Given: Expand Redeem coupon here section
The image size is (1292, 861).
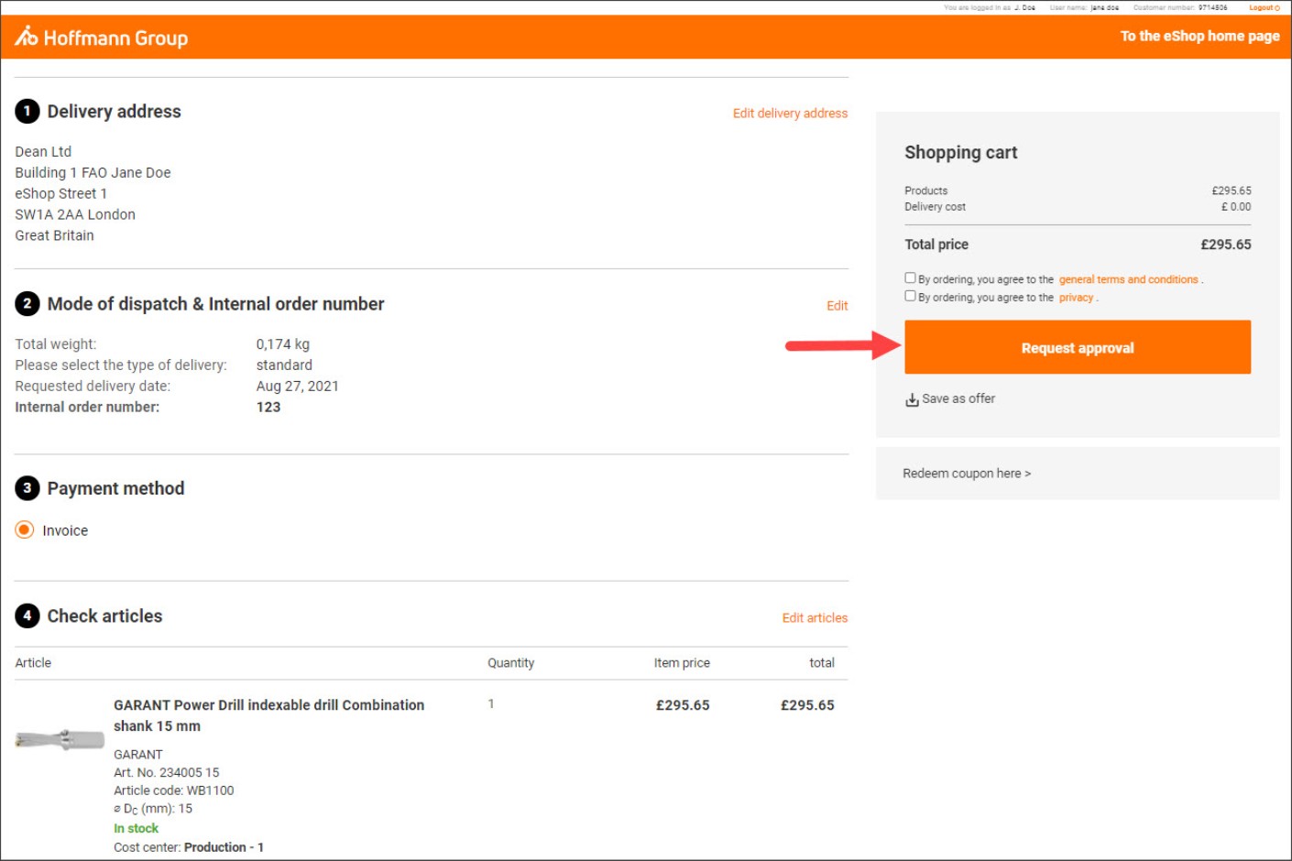Looking at the screenshot, I should [967, 474].
